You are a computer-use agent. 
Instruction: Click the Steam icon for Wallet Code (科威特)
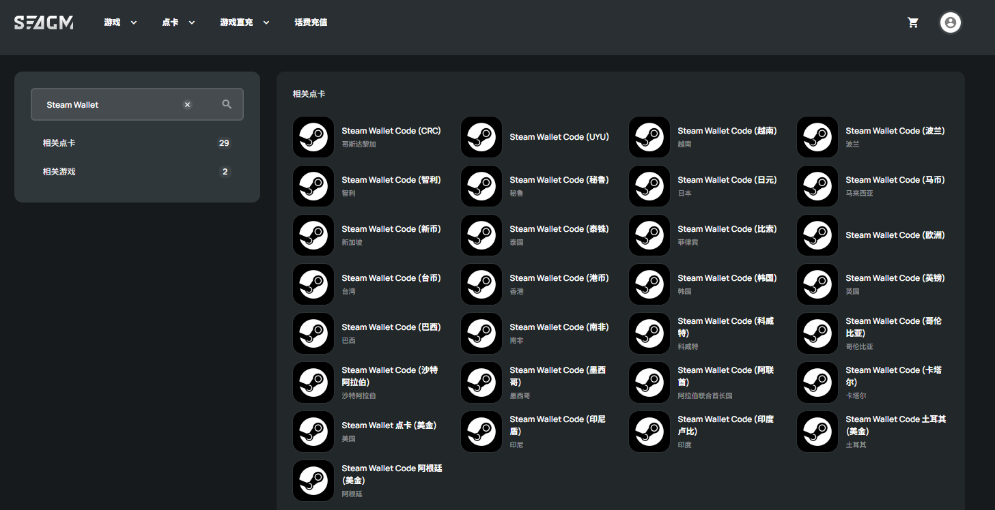pos(649,333)
